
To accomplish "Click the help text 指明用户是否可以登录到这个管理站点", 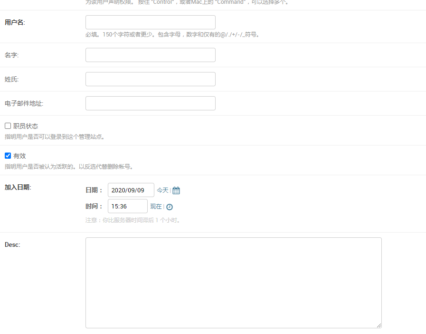I will pos(55,137).
